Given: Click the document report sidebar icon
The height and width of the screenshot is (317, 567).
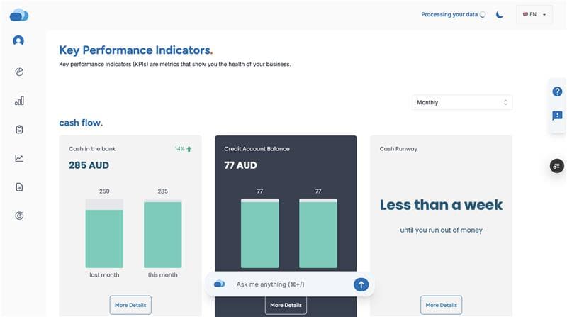Looking at the screenshot, I should tap(19, 187).
